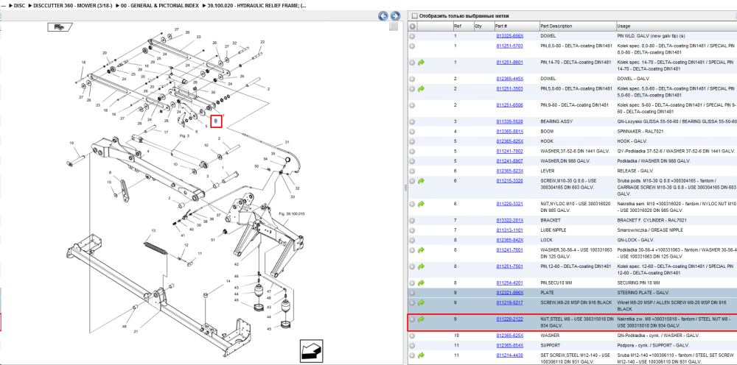Image resolution: width=737 pixels, height=365 pixels.
Task: Open part number link for SUPPORT
Action: pyautogui.click(x=509, y=345)
